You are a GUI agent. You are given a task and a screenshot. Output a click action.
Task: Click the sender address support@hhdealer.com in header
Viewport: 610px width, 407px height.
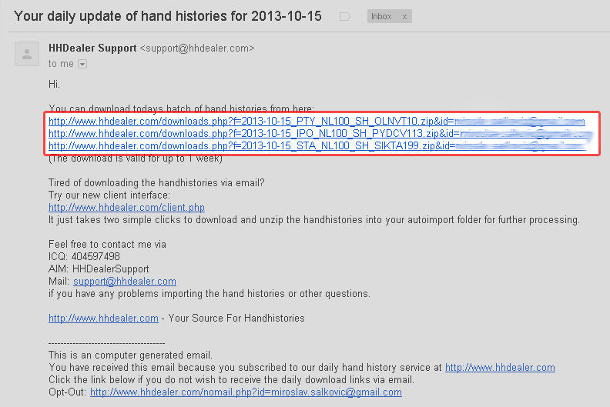pyautogui.click(x=196, y=48)
